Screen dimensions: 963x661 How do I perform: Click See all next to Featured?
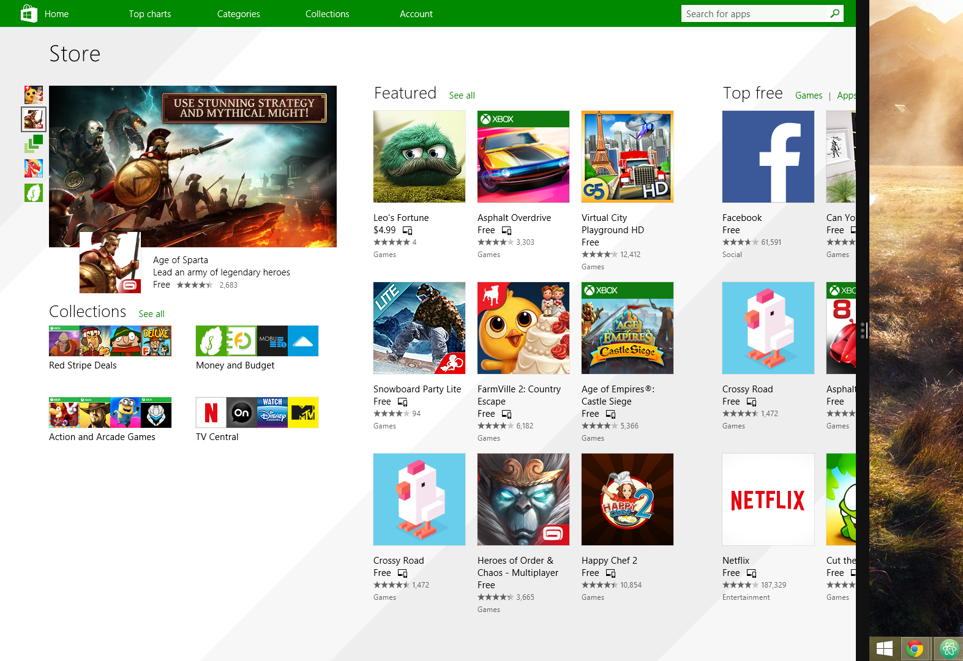point(462,95)
